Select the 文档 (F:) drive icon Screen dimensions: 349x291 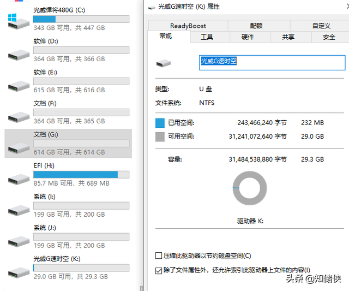coord(19,117)
